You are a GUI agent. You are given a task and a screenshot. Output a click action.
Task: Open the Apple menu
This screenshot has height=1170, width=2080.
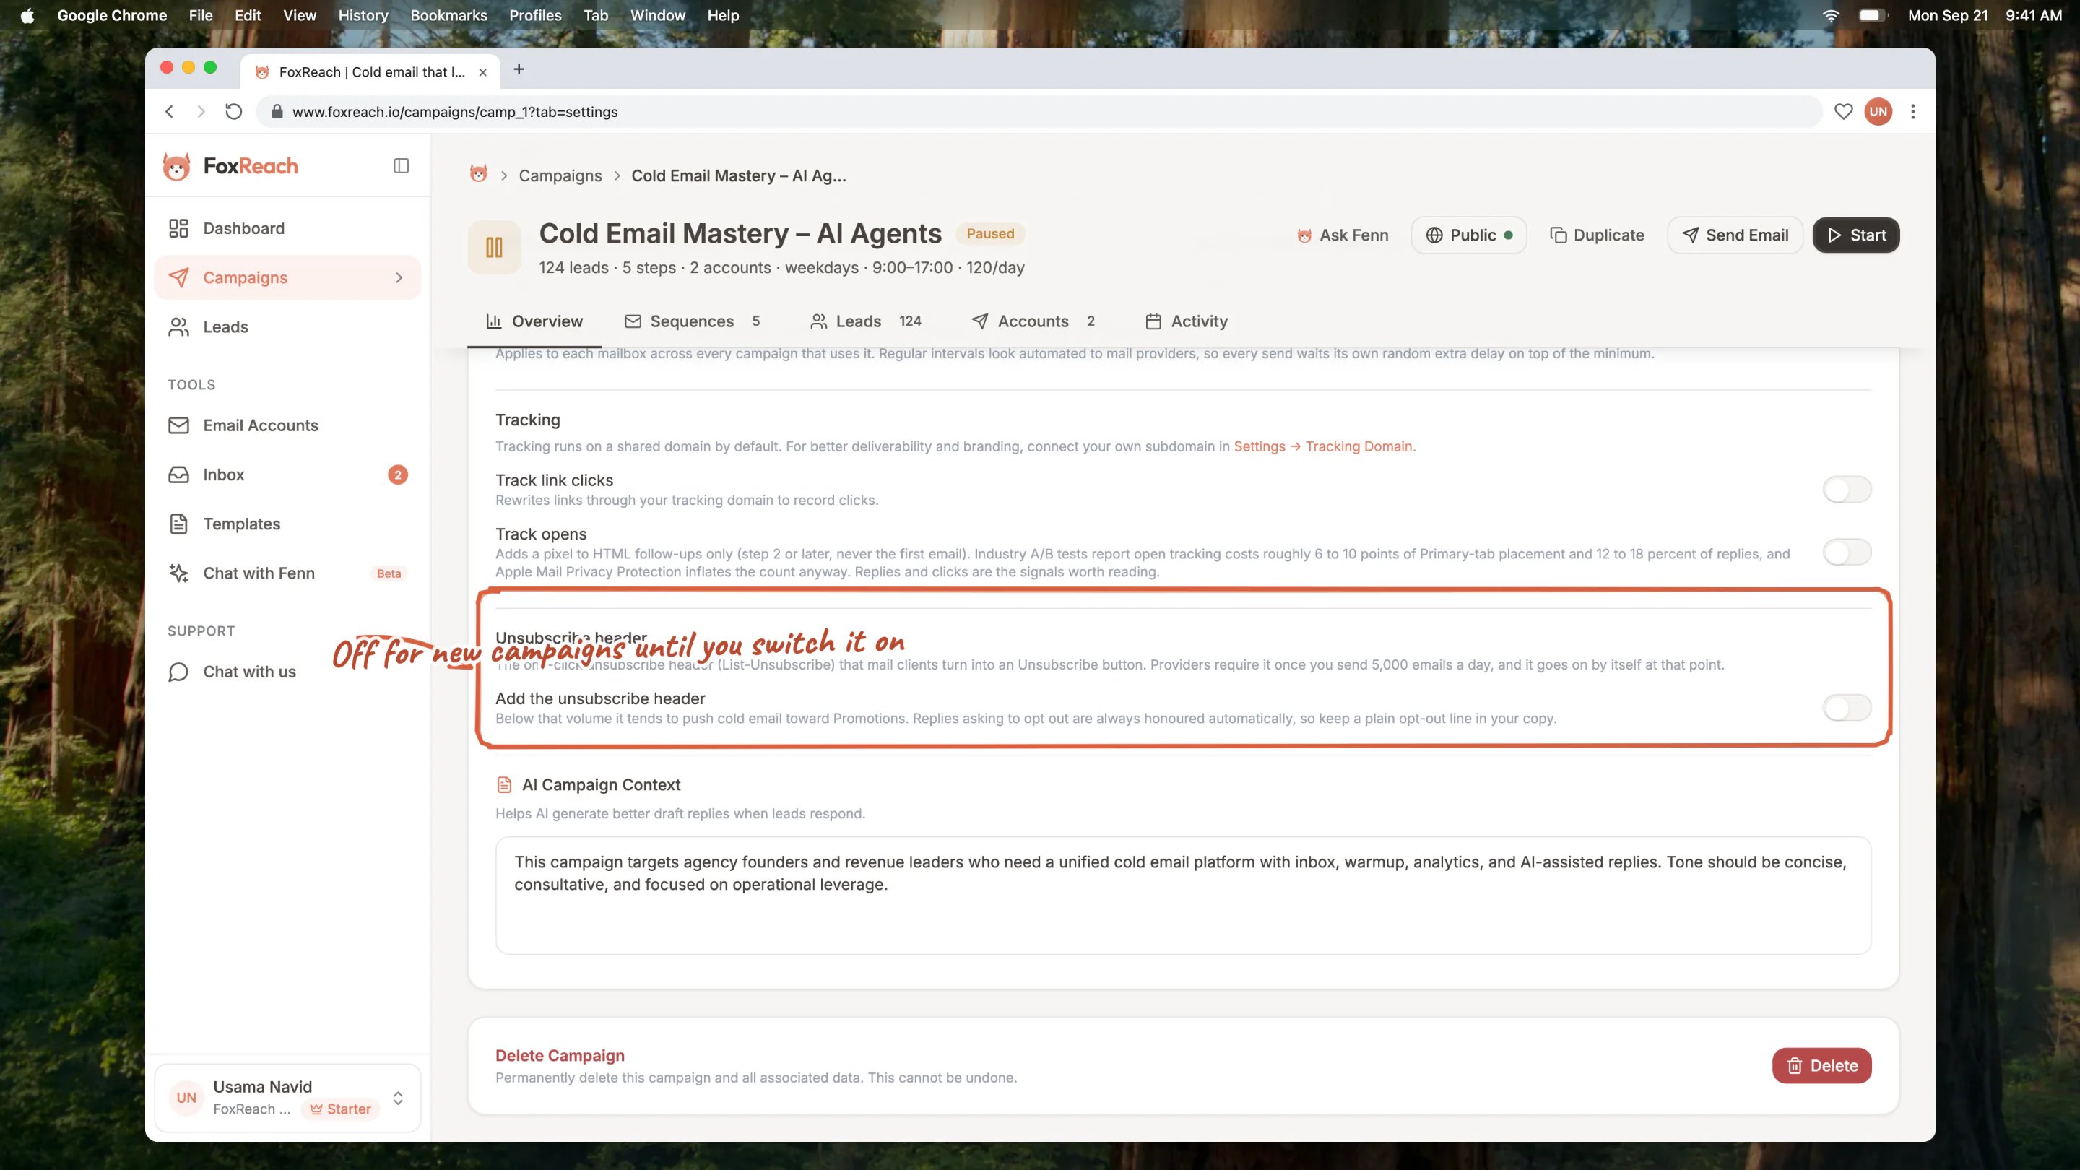tap(27, 15)
